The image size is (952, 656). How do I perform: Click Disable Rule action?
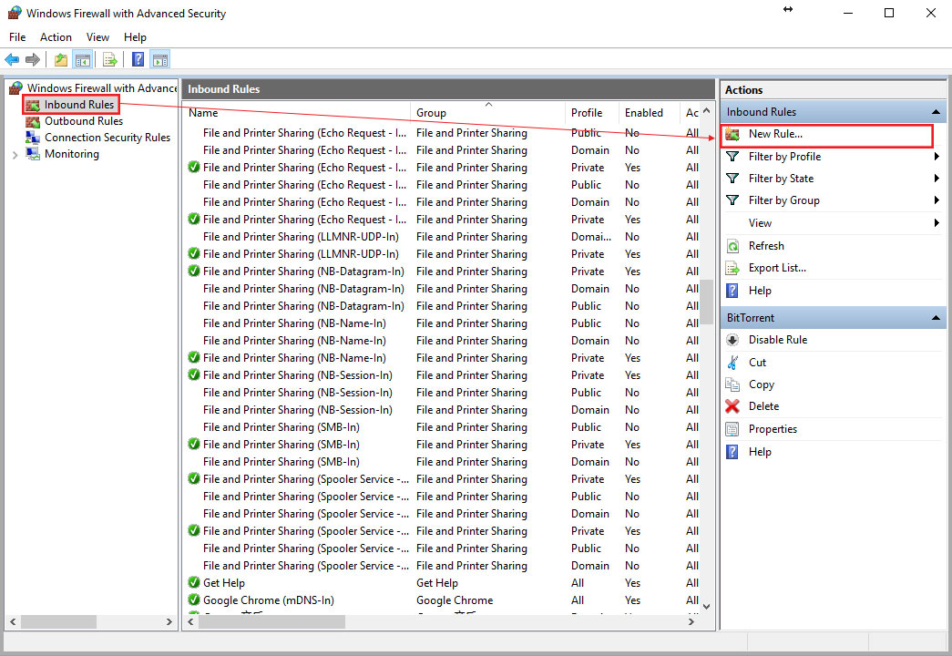(778, 340)
